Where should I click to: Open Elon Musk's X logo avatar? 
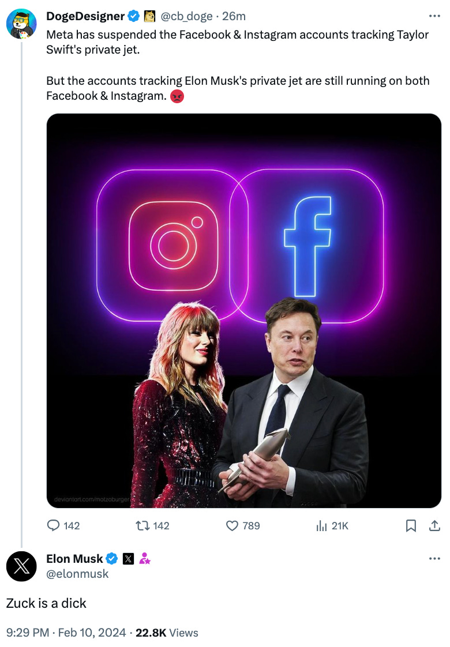21,566
